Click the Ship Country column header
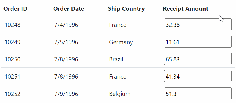The width and height of the screenshot is (236, 103). click(126, 9)
